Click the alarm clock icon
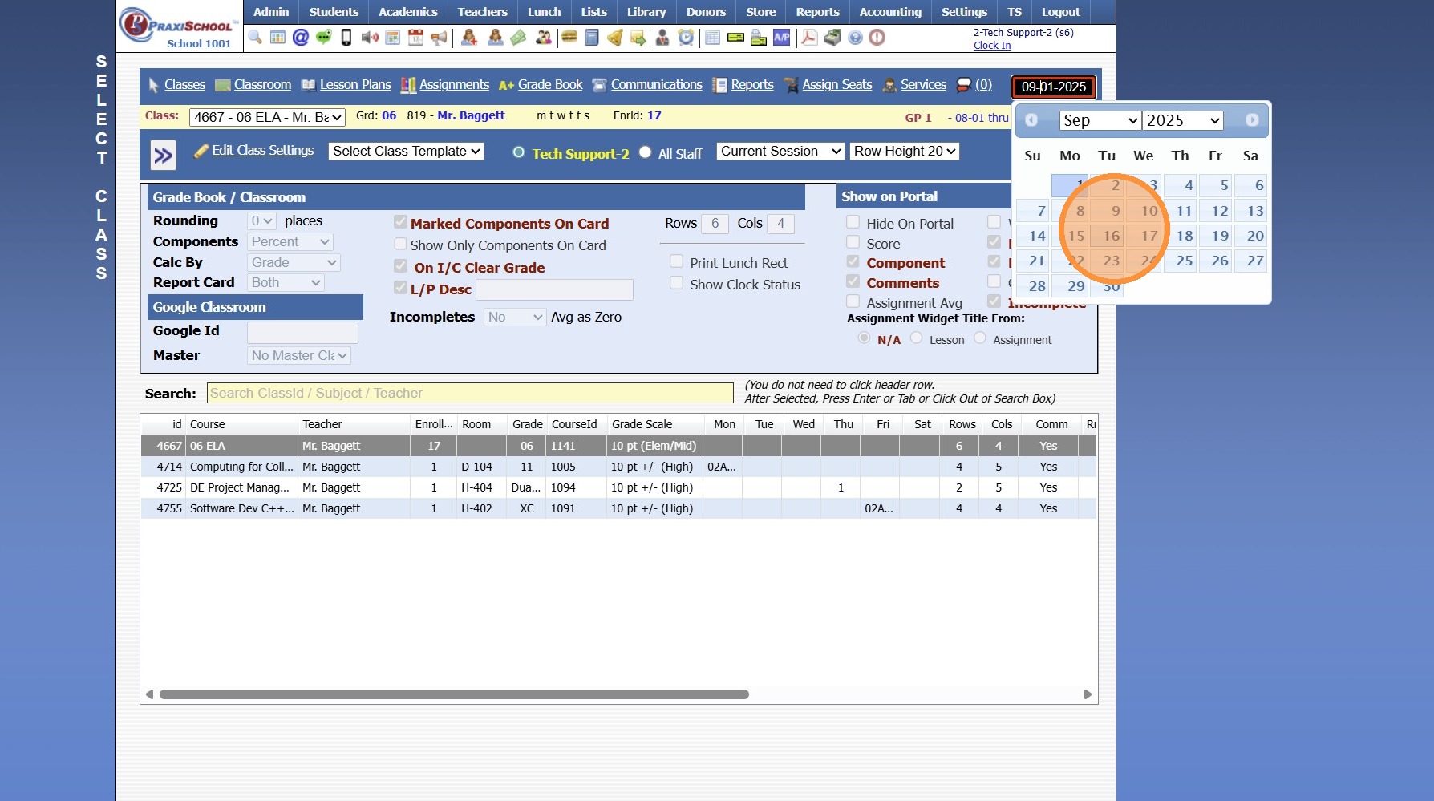Viewport: 1434px width, 801px height. pyautogui.click(x=686, y=38)
